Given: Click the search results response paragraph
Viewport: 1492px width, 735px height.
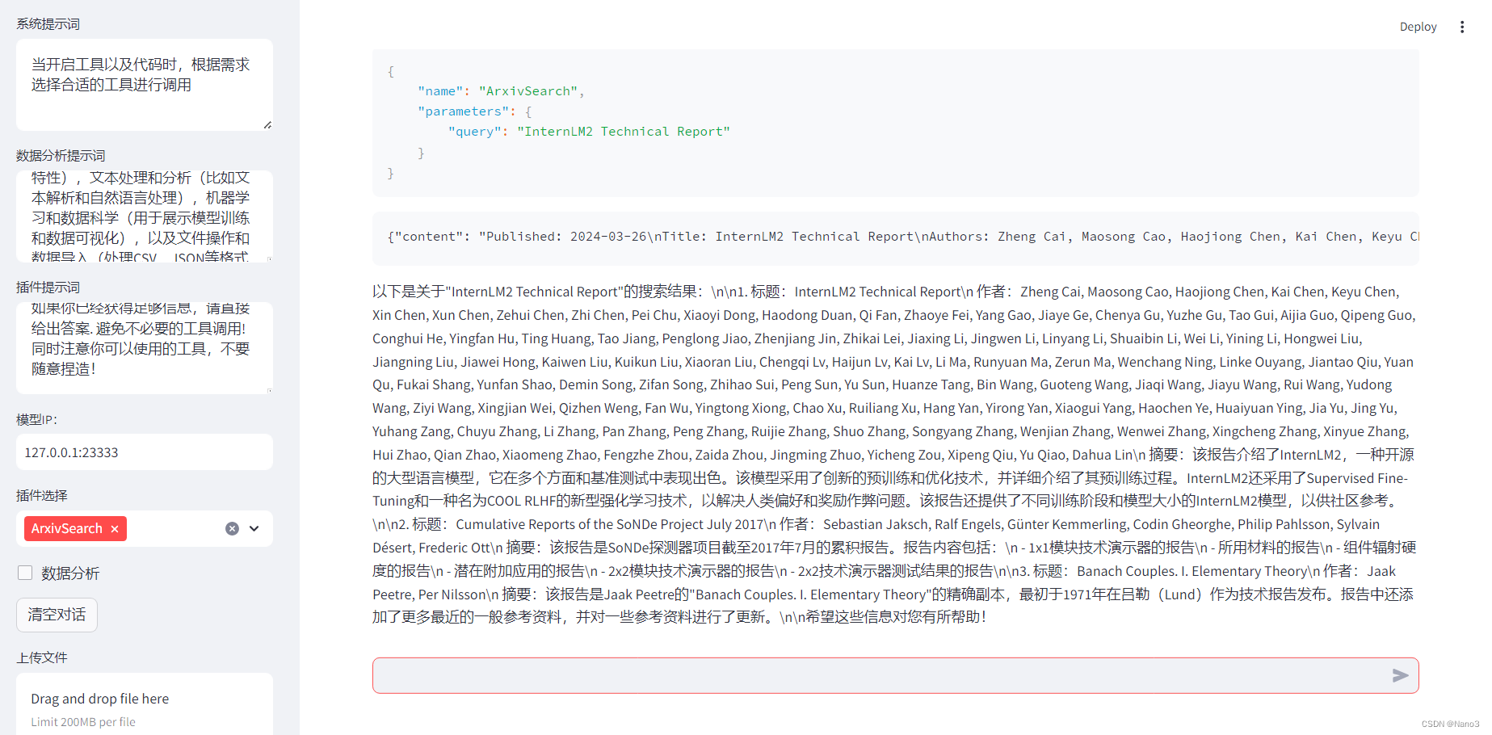Looking at the screenshot, I should [x=895, y=454].
